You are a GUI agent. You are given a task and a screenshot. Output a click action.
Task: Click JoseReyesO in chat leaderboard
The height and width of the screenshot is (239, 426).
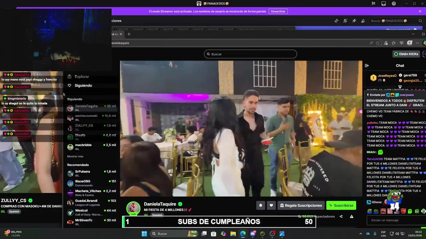coord(387,76)
